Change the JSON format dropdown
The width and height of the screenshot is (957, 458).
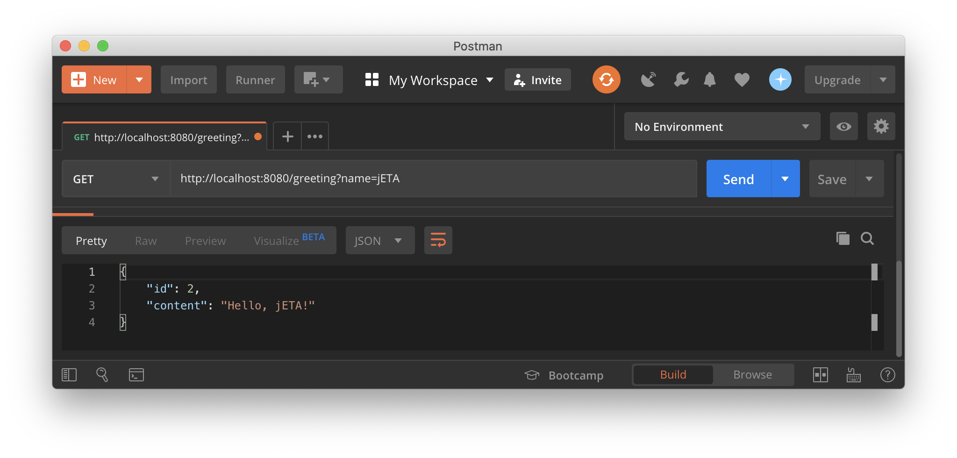(380, 240)
